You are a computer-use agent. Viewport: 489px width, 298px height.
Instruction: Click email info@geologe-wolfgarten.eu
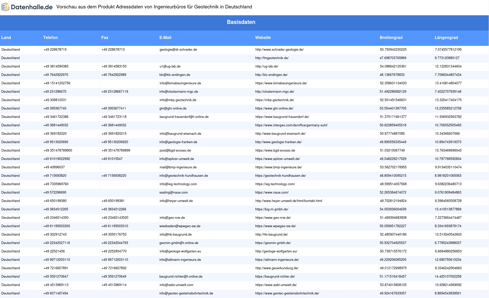[x=180, y=251]
